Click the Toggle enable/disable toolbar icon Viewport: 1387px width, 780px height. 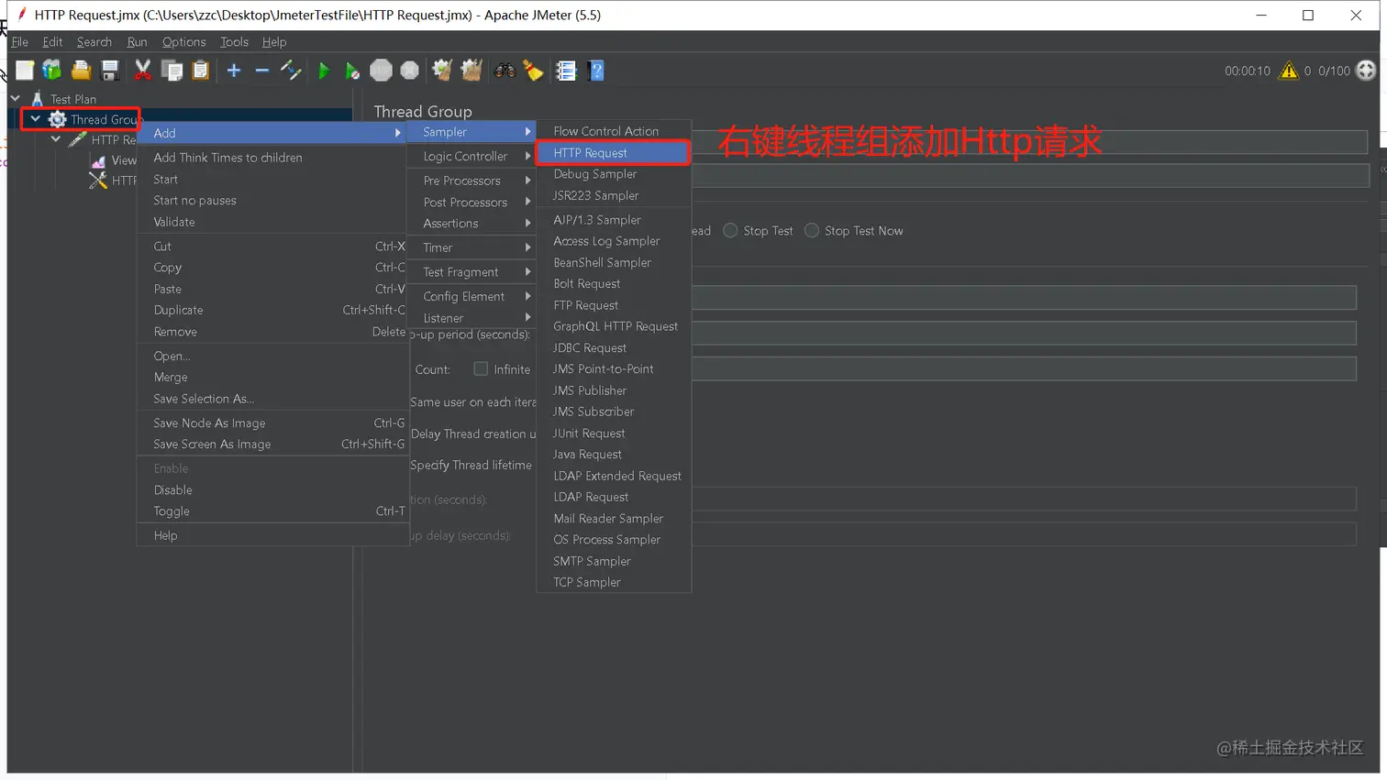(x=291, y=71)
